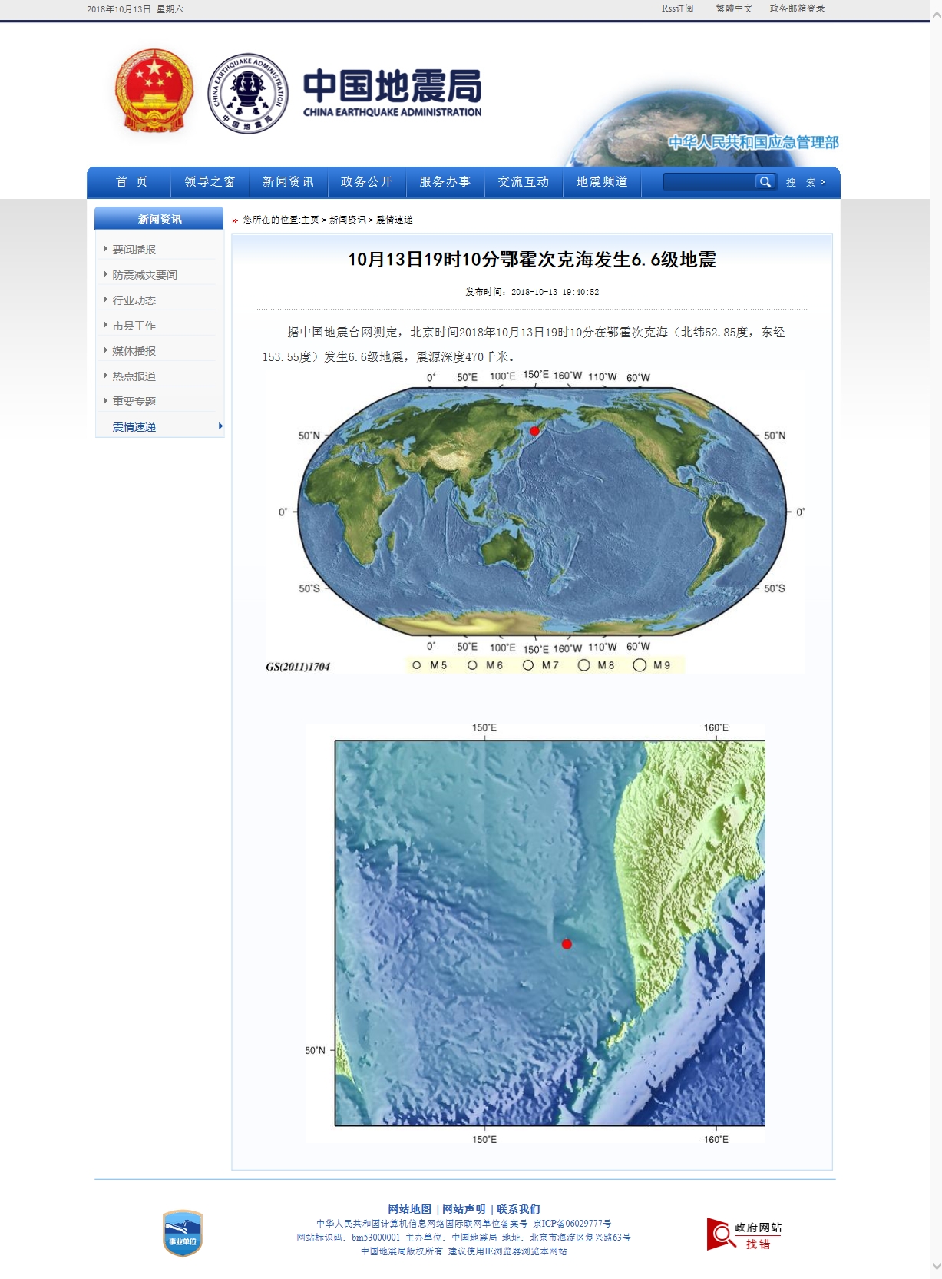Expand 热点报道 in sidebar
The height and width of the screenshot is (1279, 942).
(x=134, y=376)
